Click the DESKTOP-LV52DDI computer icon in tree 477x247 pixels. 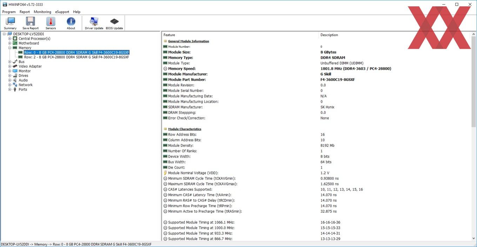click(x=10, y=34)
